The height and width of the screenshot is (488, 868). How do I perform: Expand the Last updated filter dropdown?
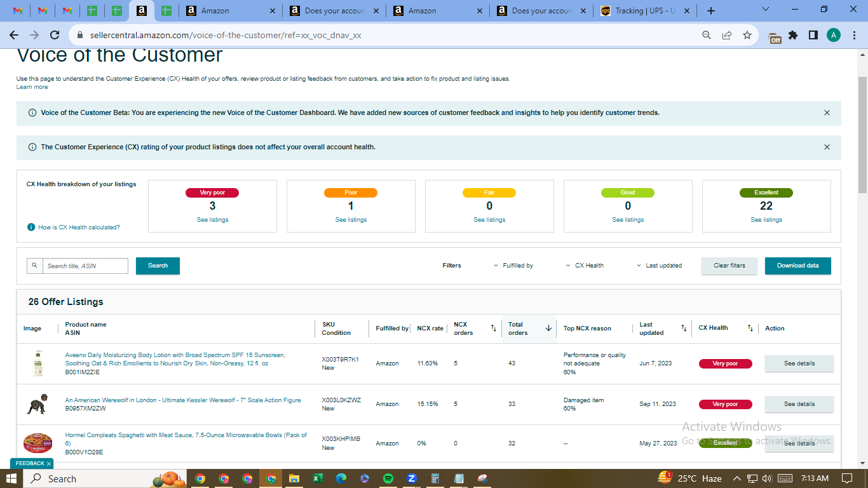[x=660, y=266]
